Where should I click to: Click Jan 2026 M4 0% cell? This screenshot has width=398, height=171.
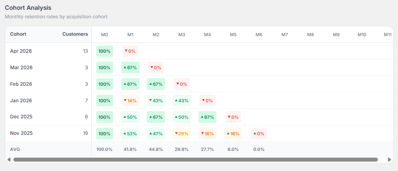click(x=207, y=100)
